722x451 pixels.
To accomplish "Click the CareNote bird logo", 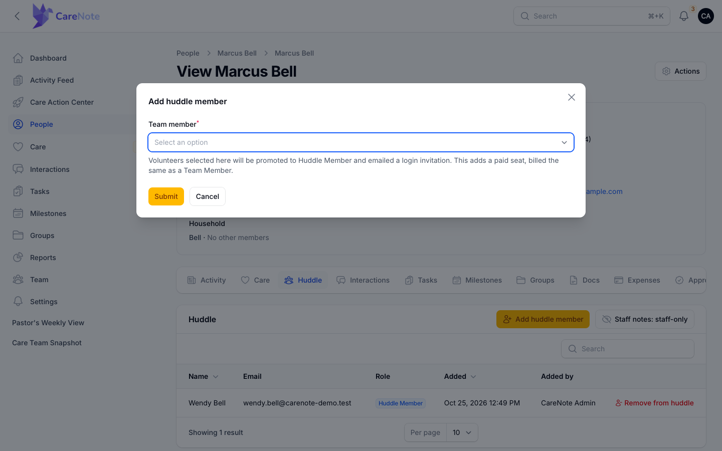I will pyautogui.click(x=42, y=16).
